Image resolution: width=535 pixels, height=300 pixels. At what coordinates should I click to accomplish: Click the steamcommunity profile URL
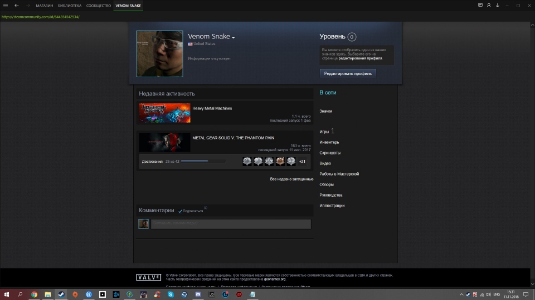tap(41, 17)
